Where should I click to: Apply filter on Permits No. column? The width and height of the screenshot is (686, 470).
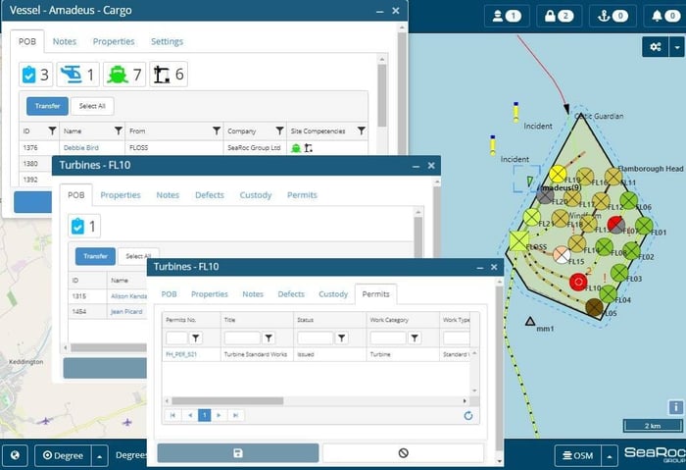point(196,338)
